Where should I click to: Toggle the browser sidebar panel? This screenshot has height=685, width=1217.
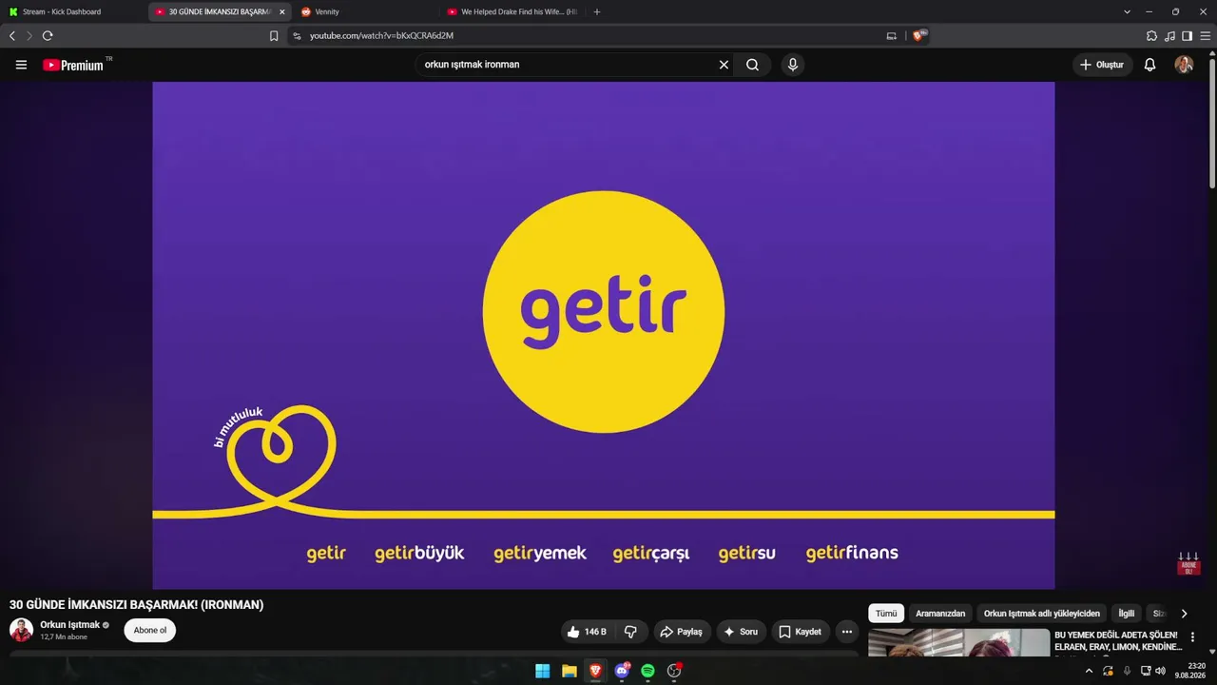[1187, 36]
